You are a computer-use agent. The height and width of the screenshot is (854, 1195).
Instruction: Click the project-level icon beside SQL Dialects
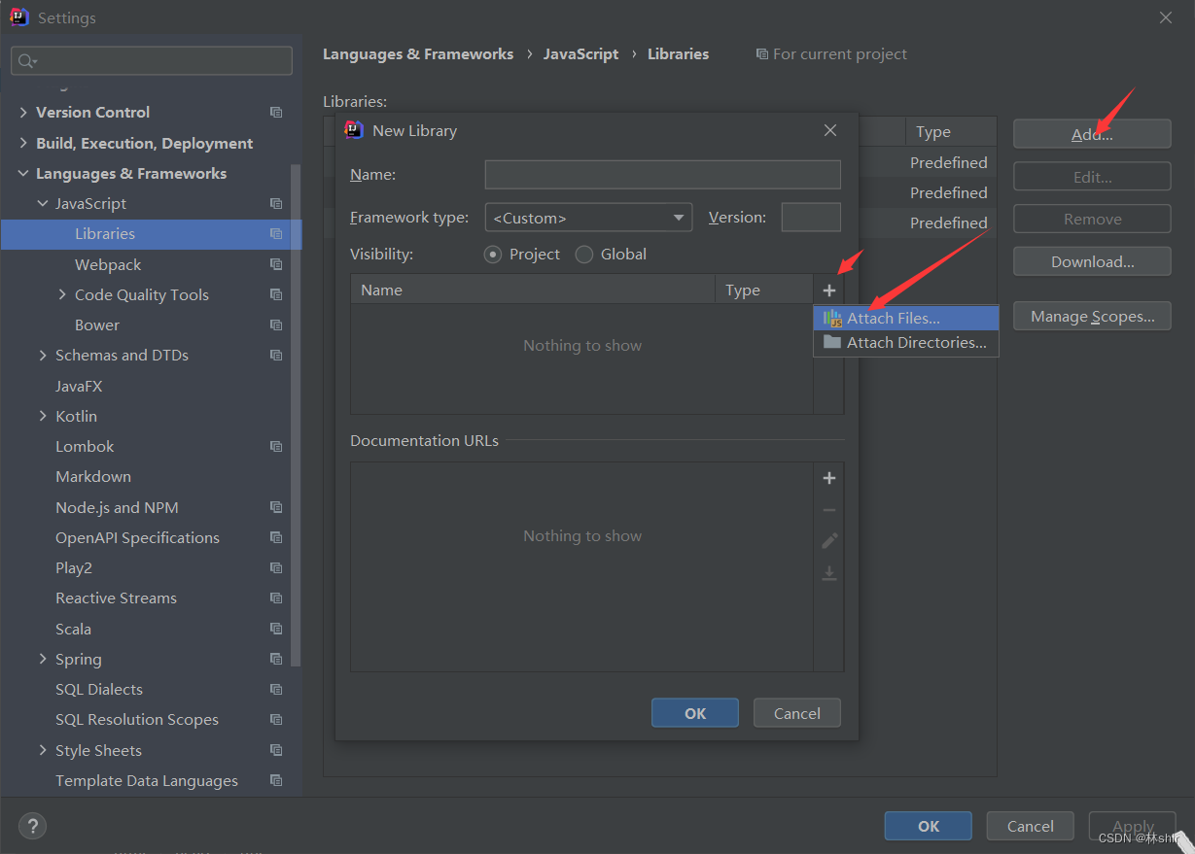click(x=276, y=690)
